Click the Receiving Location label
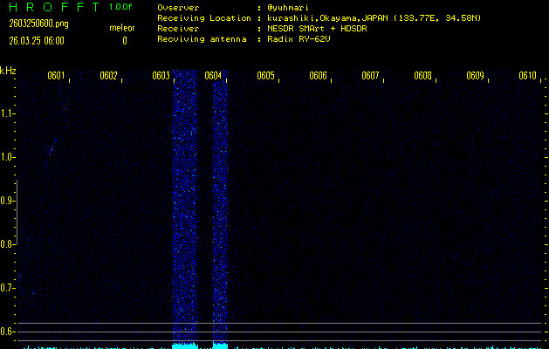Image resolution: width=549 pixels, height=349 pixels. pos(204,18)
